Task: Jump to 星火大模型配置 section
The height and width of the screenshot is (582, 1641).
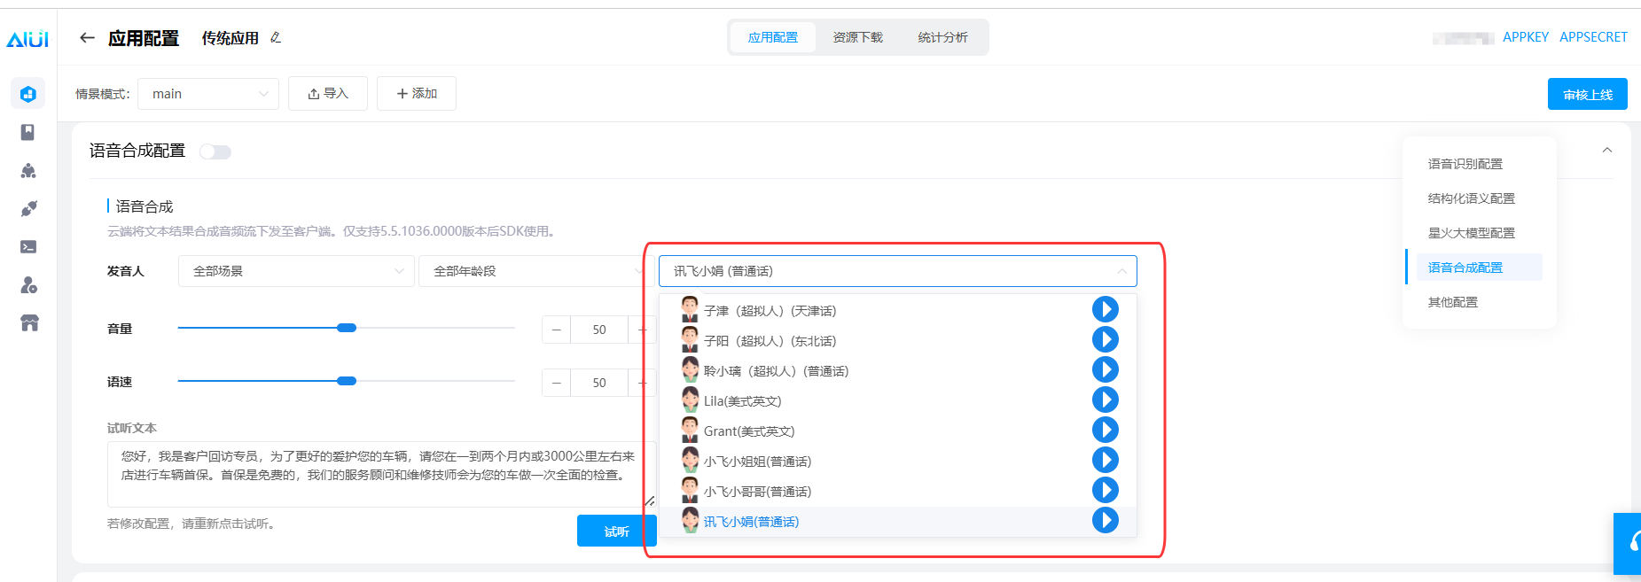Action: [x=1472, y=233]
